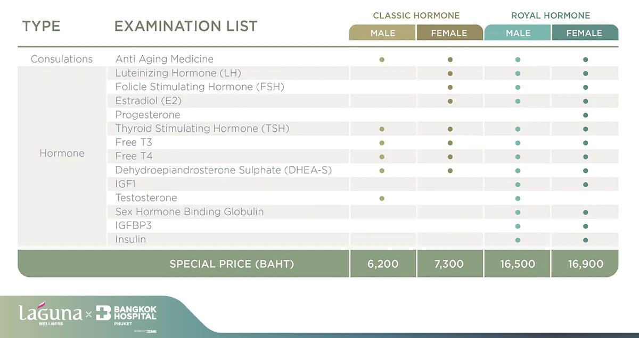This screenshot has width=639, height=338.
Task: Click the Classic Male Testosterone dot
Action: 382,198
